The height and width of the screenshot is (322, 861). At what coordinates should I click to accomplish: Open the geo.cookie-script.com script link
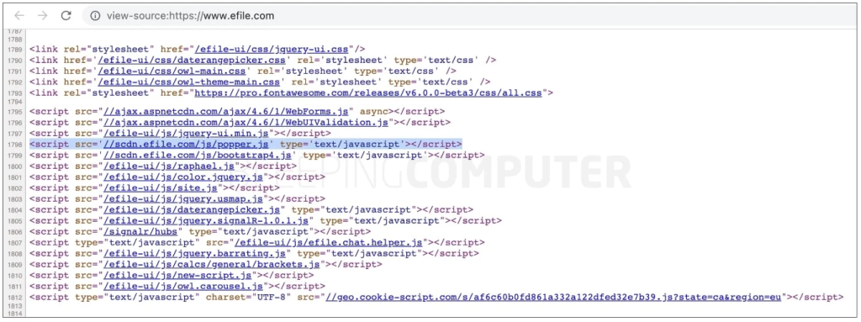point(553,298)
